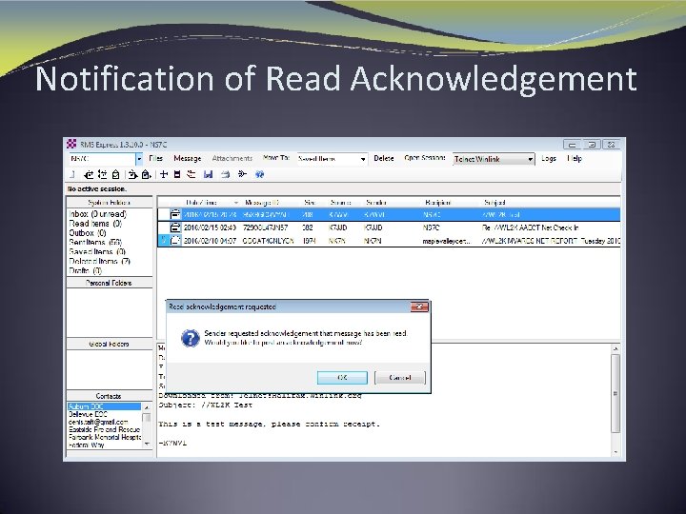Image resolution: width=686 pixels, height=514 pixels.
Task: Click Delete in the menu bar
Action: [384, 158]
